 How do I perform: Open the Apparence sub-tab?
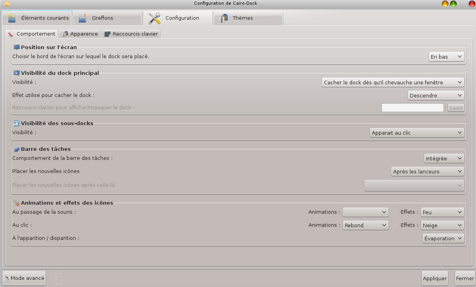coord(80,34)
